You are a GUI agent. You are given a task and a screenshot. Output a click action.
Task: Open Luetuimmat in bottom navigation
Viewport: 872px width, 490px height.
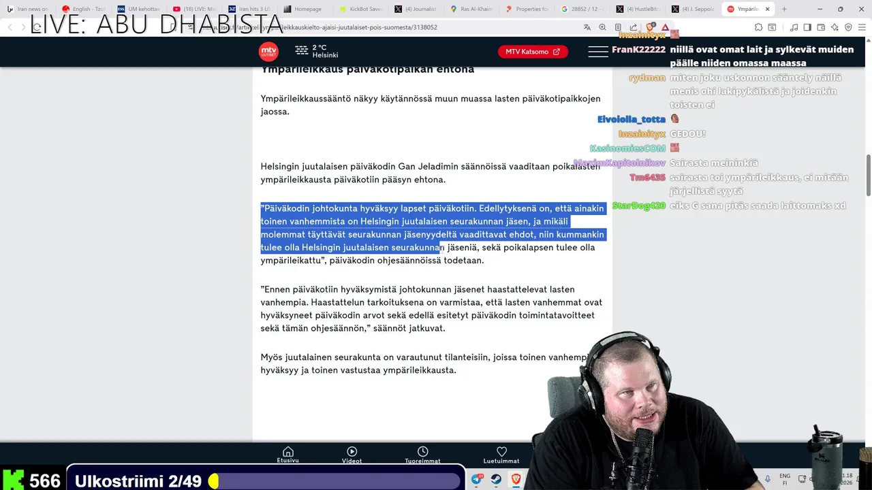point(501,455)
